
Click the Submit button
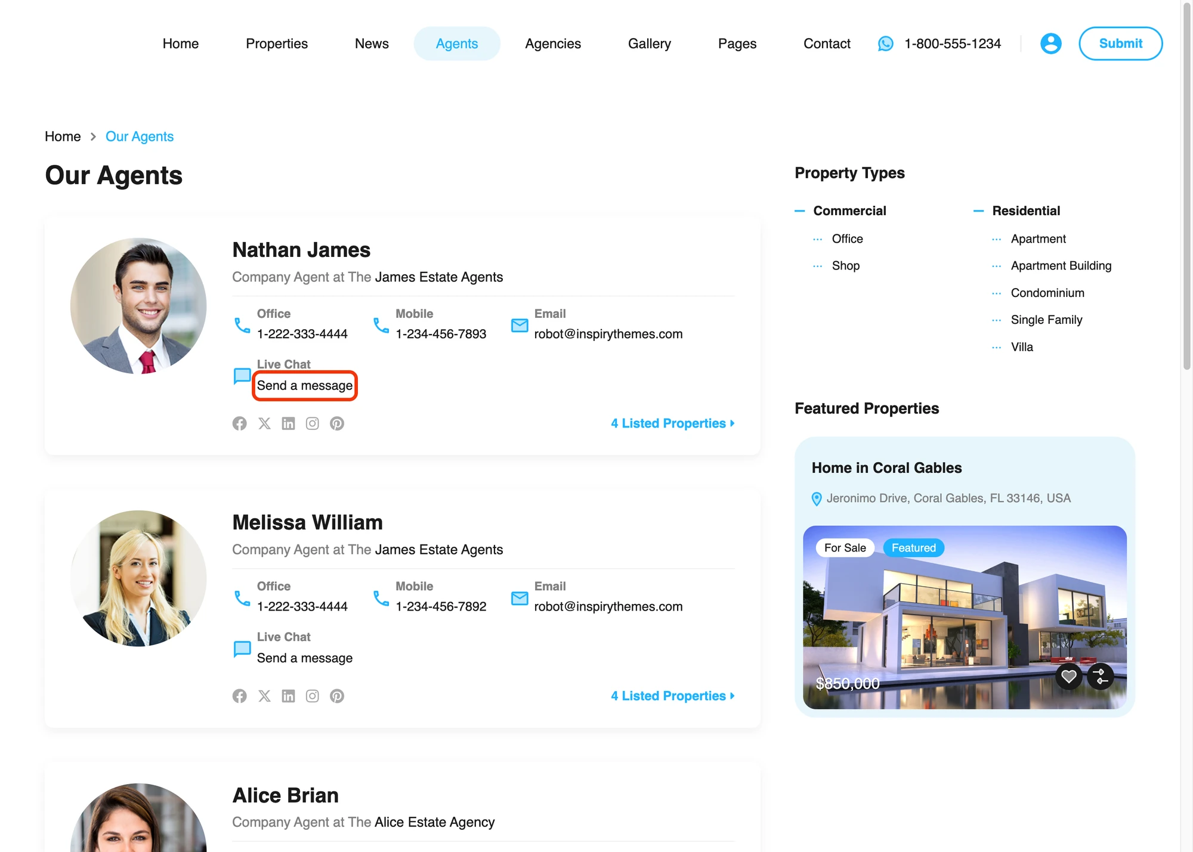(1121, 44)
